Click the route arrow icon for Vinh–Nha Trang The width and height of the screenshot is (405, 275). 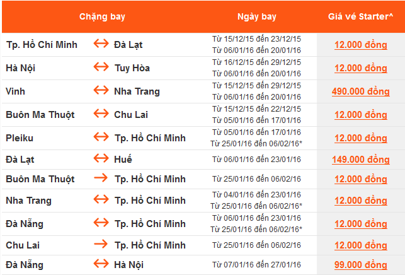point(101,91)
